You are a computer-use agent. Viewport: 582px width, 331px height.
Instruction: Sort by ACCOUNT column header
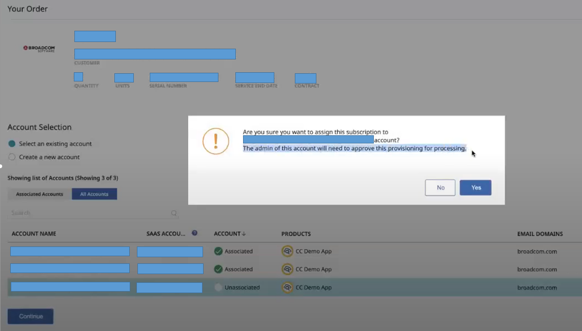point(230,234)
